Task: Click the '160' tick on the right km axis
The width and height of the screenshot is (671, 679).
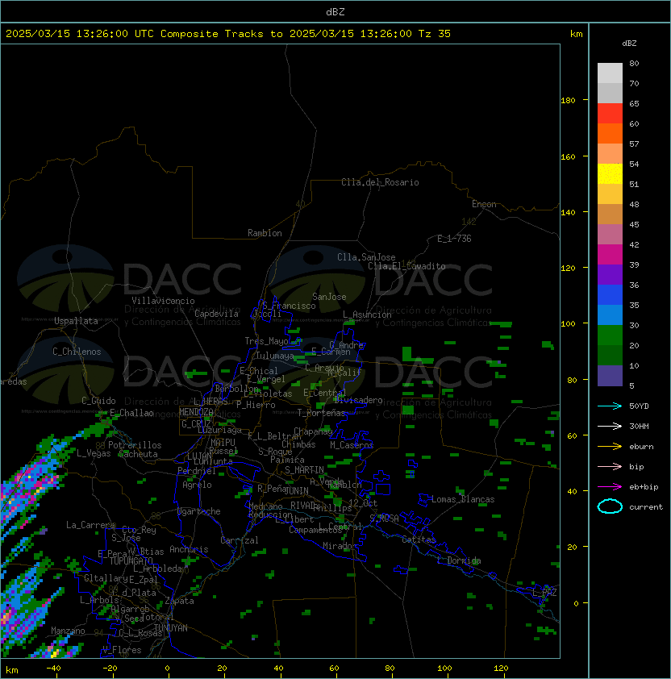Action: [568, 156]
